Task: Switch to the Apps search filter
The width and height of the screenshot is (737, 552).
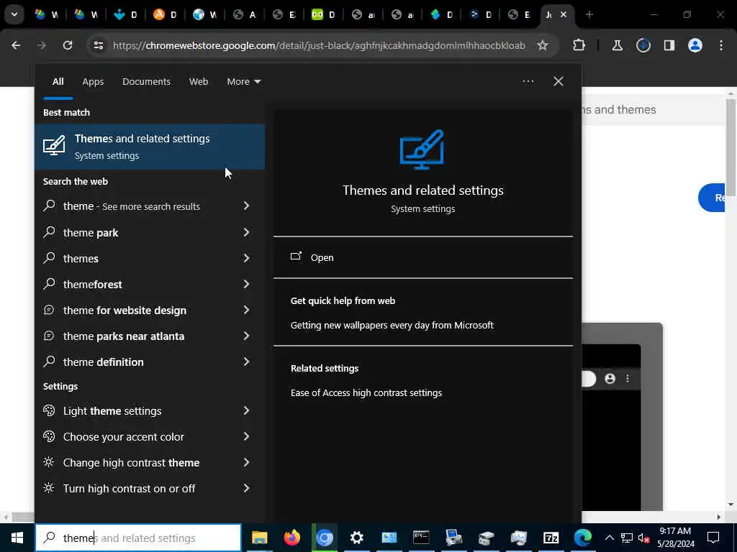Action: pos(93,81)
